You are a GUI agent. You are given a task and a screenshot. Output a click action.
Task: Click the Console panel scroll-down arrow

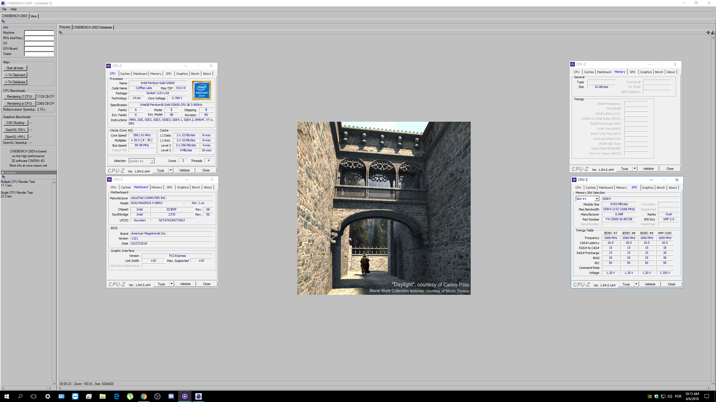coord(54,383)
